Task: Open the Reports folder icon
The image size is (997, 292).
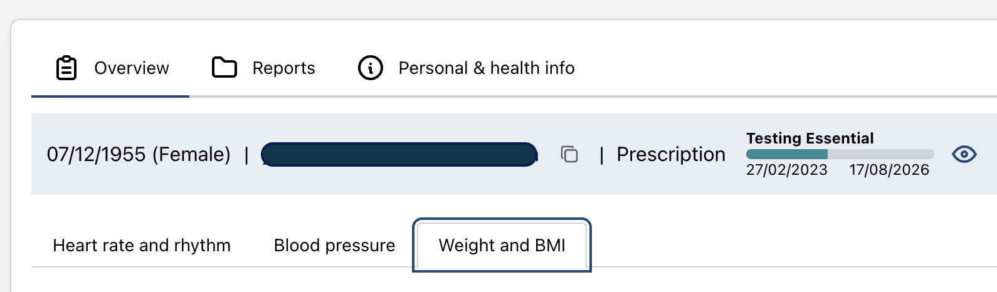Action: coord(224,68)
